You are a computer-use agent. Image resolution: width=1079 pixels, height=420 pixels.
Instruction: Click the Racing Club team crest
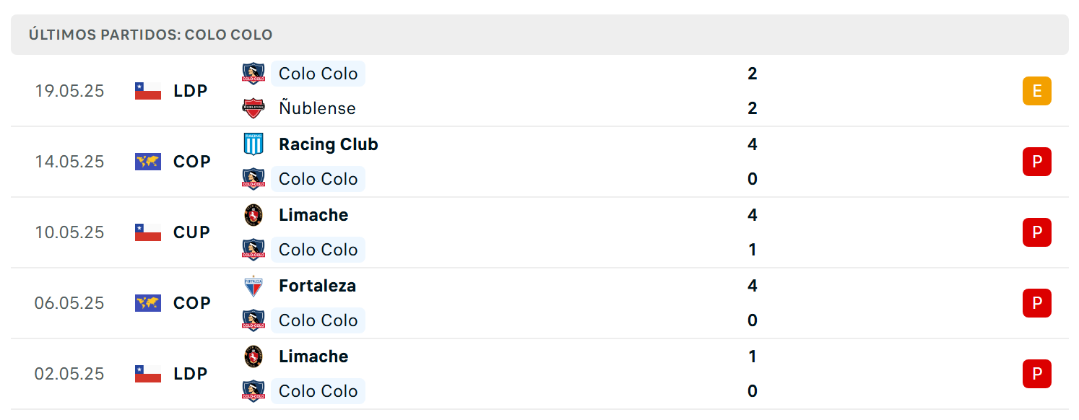(x=253, y=144)
